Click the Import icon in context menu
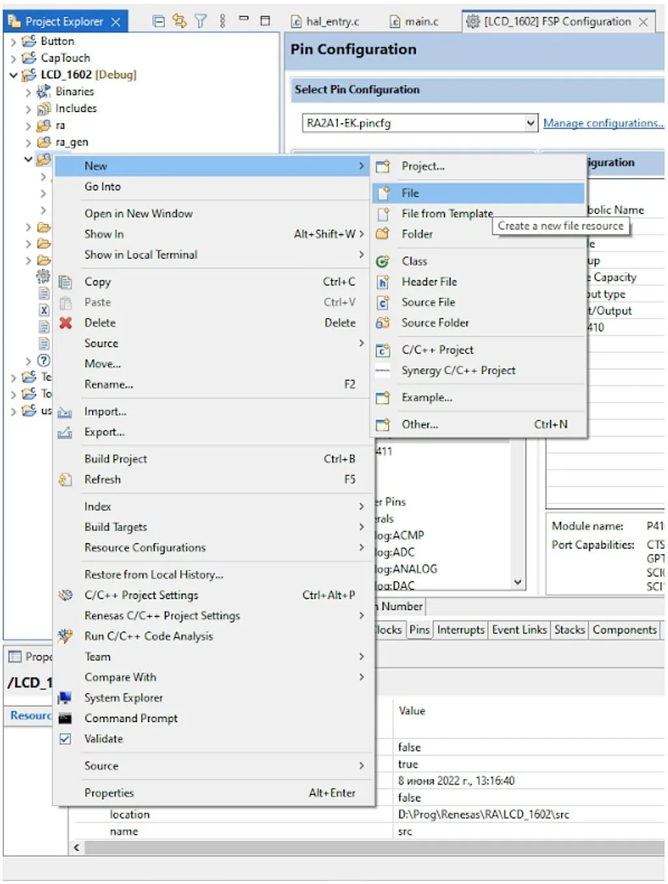The image size is (668, 884). coord(65,411)
